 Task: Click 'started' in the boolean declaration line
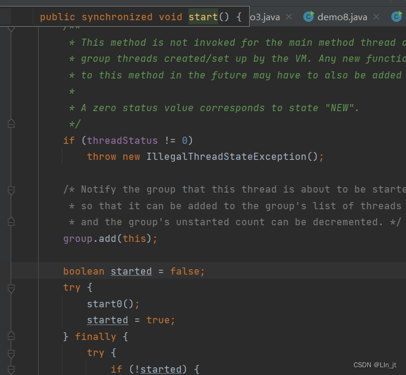[x=131, y=271]
